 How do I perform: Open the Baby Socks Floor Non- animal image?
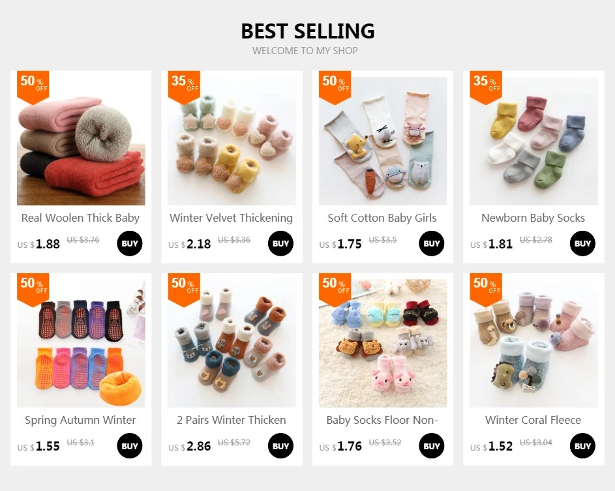(x=383, y=343)
